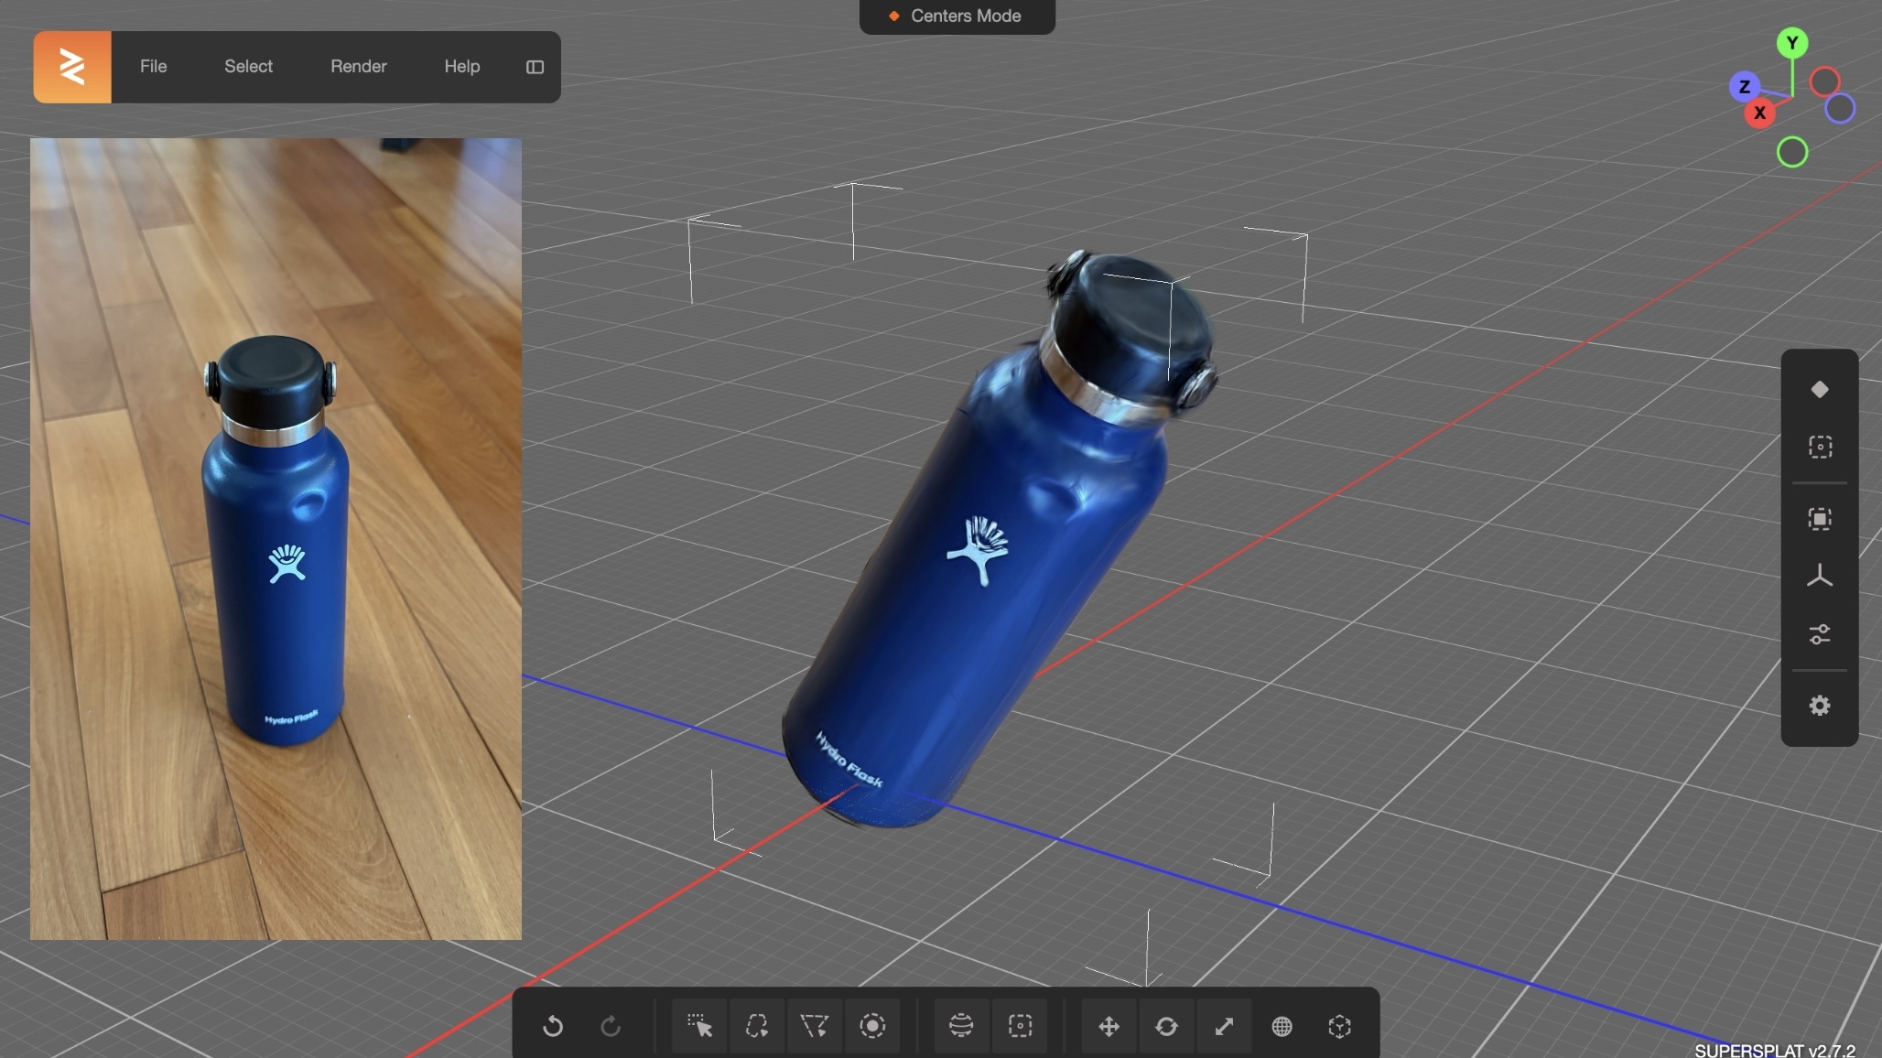Screen dimensions: 1882x1058
Task: Activate the Rotate tool
Action: pos(1166,1026)
